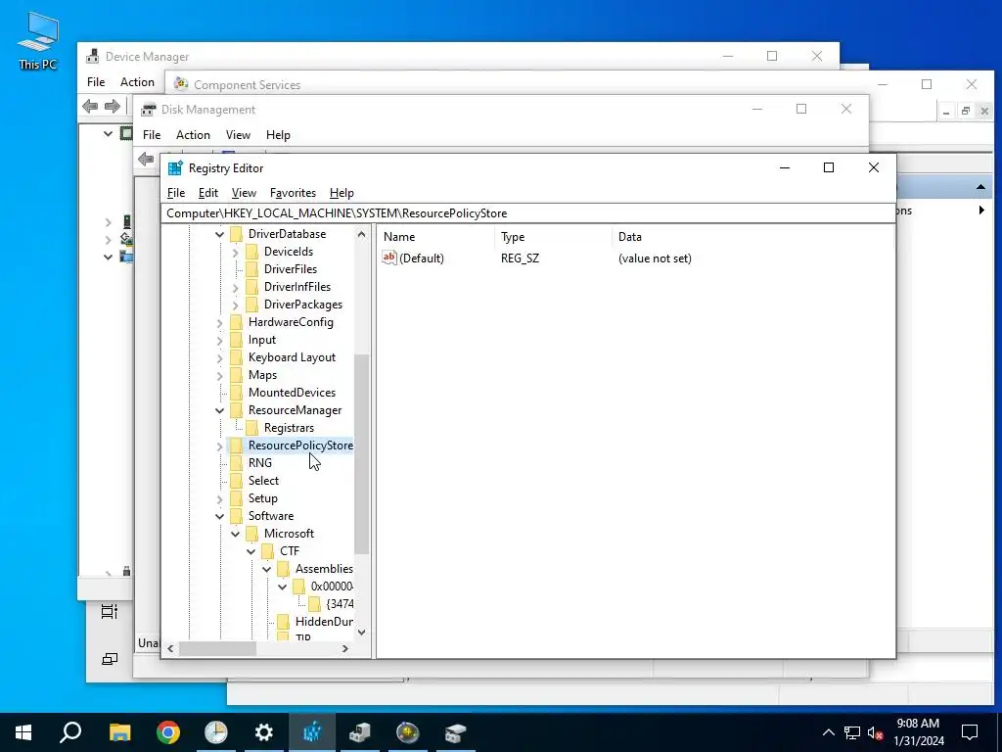The height and width of the screenshot is (752, 1002).
Task: Select the RNG folder icon
Action: pos(237,463)
